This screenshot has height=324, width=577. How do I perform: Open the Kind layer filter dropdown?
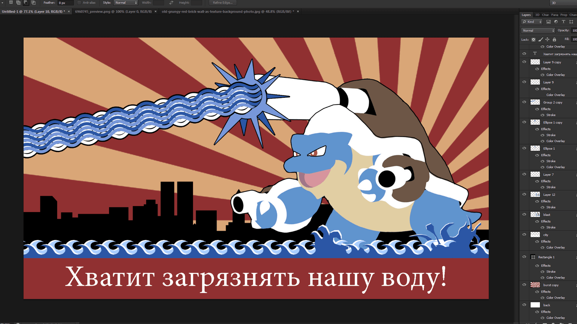[x=532, y=22]
